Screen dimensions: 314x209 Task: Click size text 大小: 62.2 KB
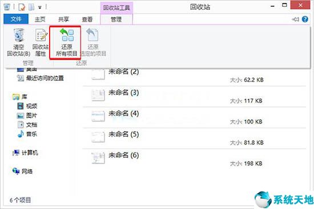[x=247, y=80]
